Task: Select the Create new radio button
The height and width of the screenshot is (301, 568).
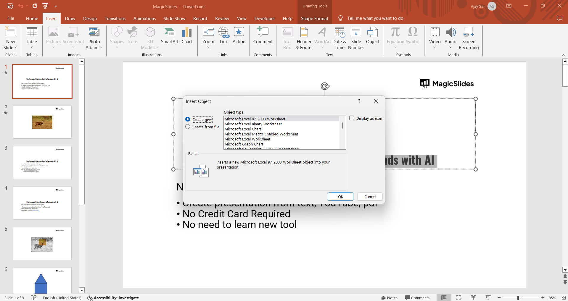Action: tap(188, 119)
